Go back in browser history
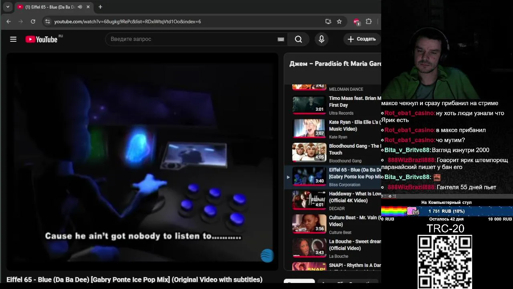 pos(8,21)
